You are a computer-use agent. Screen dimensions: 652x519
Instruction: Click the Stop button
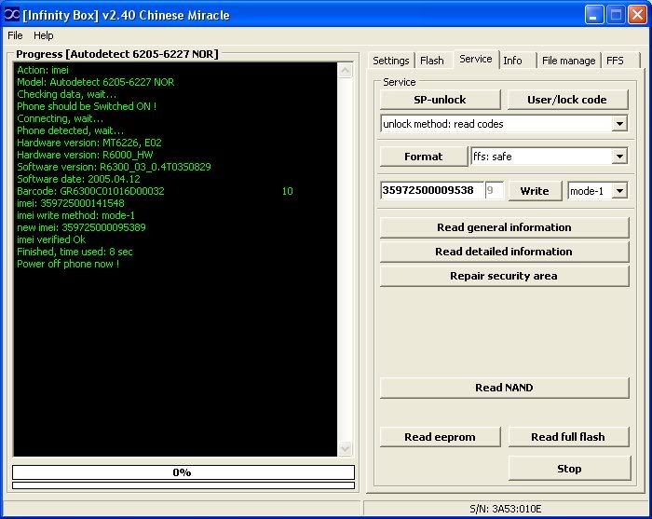click(x=569, y=469)
